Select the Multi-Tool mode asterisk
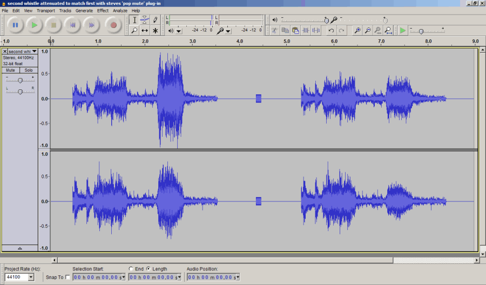486x285 pixels. coord(155,30)
